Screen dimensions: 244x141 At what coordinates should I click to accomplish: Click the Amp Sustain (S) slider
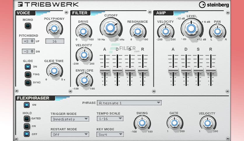198,70
